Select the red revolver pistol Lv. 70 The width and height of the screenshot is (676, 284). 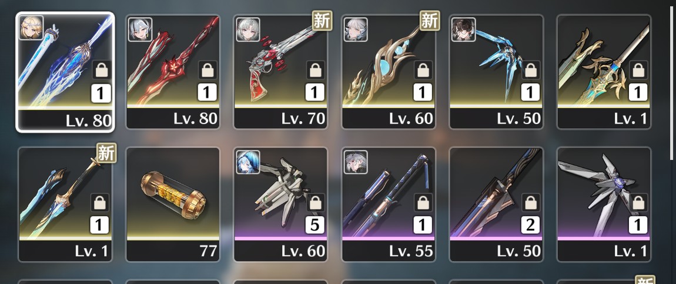[x=280, y=72]
